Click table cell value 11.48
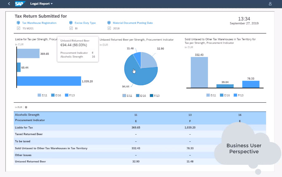 [190, 161]
